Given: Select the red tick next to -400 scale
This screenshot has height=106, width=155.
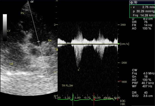Looking at the screenshot, I should (x=120, y=81).
